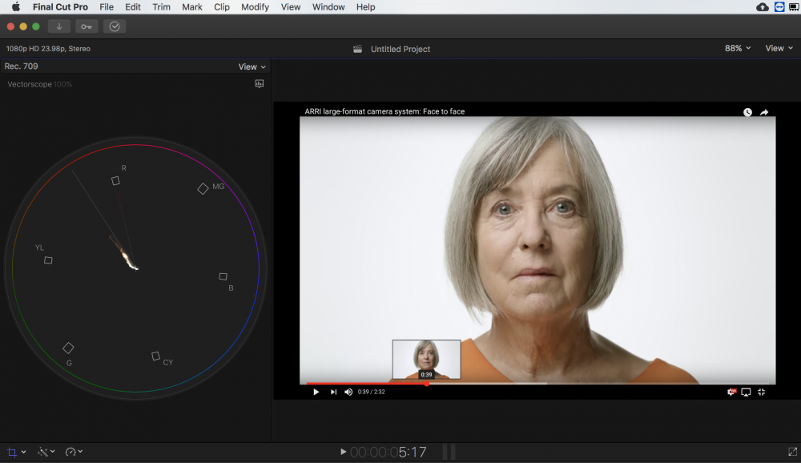Open YouTube player settings gear
This screenshot has width=801, height=463.
[731, 392]
